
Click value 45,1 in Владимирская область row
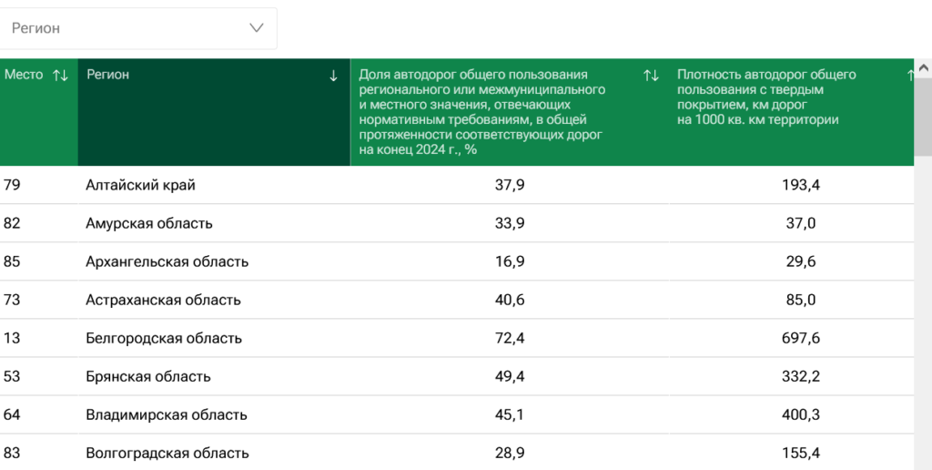coord(510,414)
